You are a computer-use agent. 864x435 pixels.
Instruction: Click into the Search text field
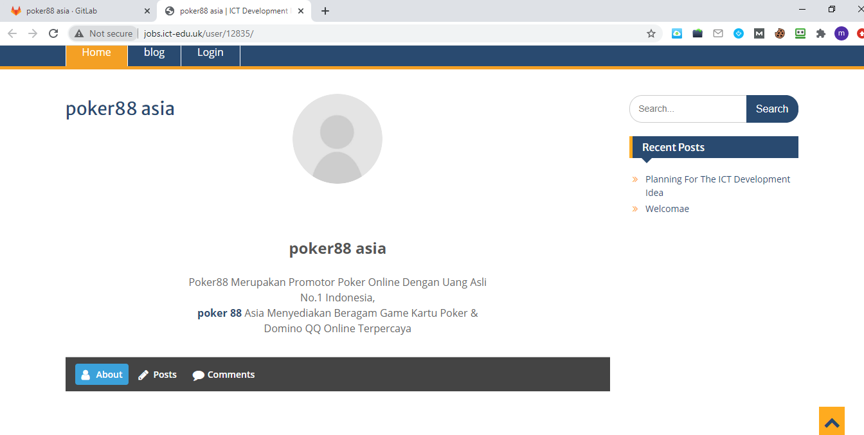[x=687, y=109]
